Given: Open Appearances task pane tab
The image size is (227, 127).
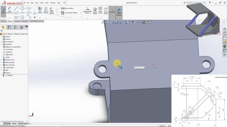Looking at the screenshot, I should [225, 46].
